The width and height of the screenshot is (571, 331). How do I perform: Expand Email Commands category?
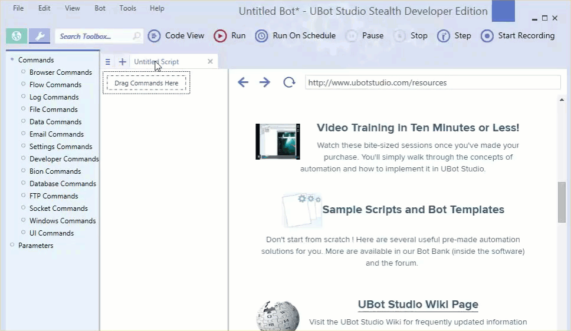(x=24, y=134)
